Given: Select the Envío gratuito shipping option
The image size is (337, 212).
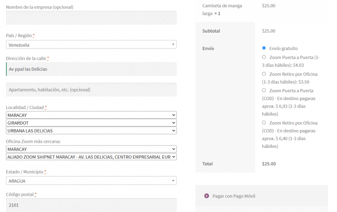Looking at the screenshot, I should [x=264, y=48].
